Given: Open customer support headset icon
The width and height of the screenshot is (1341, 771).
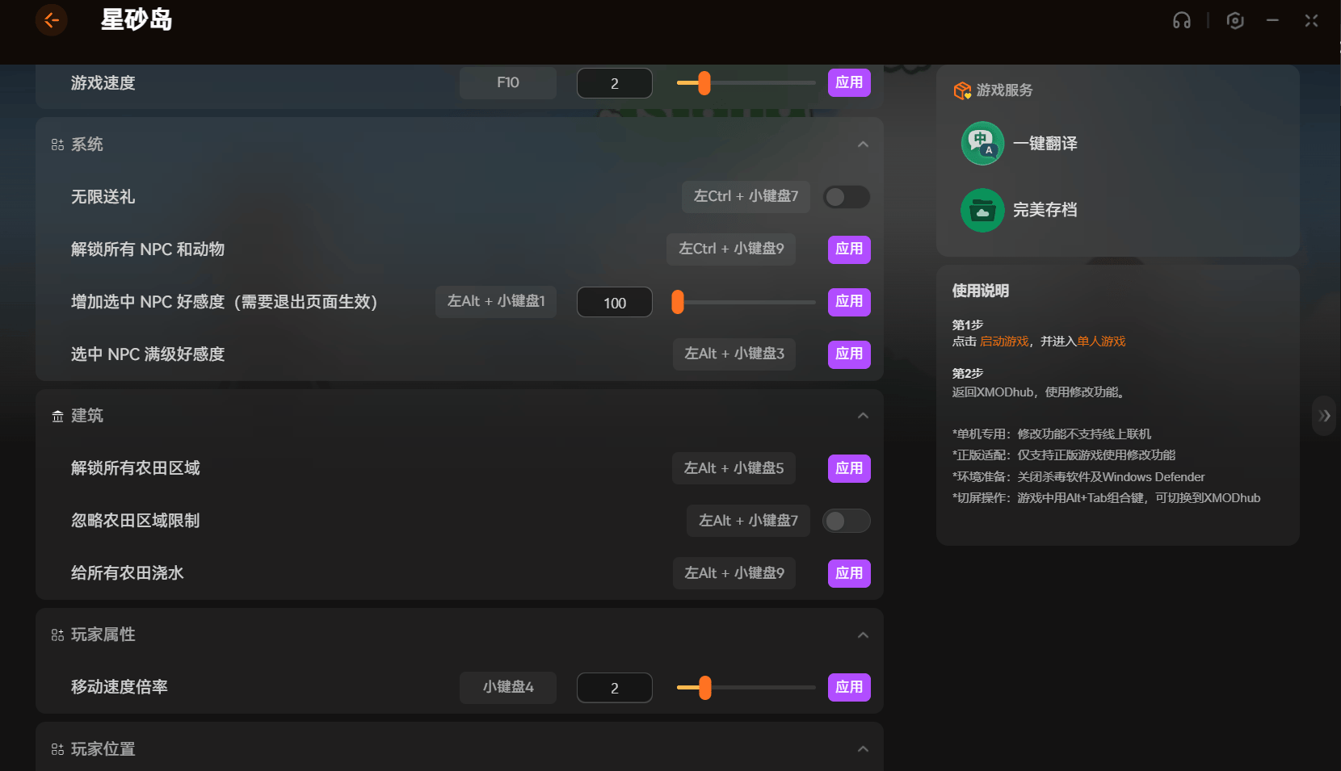Looking at the screenshot, I should [x=1181, y=21].
